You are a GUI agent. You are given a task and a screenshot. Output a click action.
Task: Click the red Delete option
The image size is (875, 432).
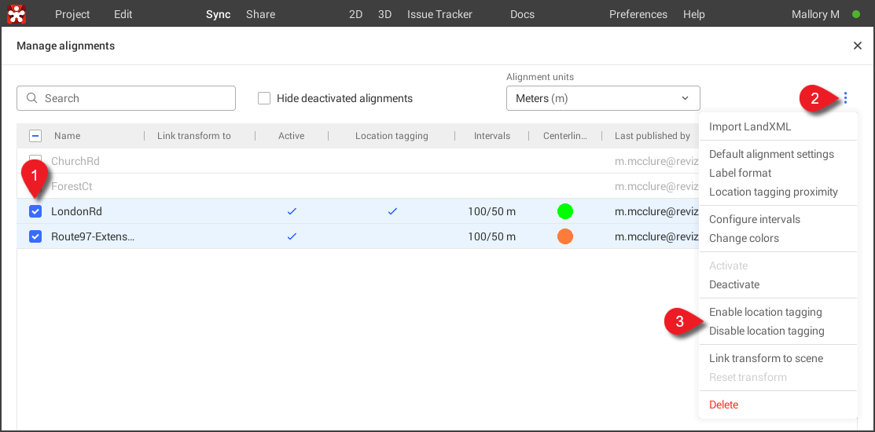click(723, 405)
